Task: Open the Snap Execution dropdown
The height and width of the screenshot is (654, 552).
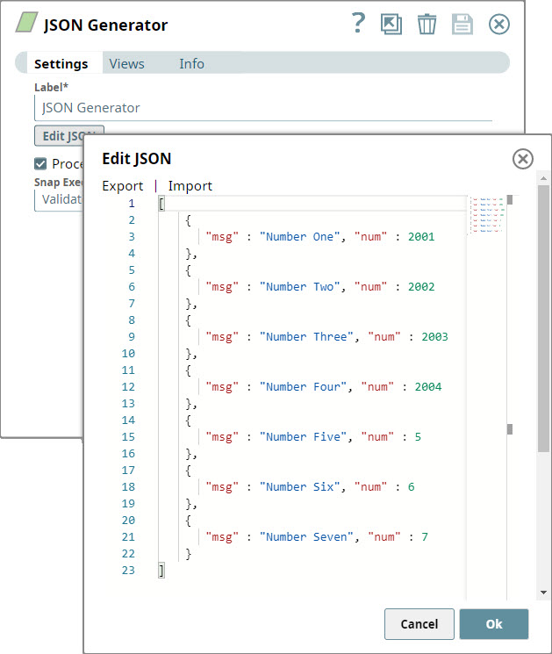Action: [58, 199]
